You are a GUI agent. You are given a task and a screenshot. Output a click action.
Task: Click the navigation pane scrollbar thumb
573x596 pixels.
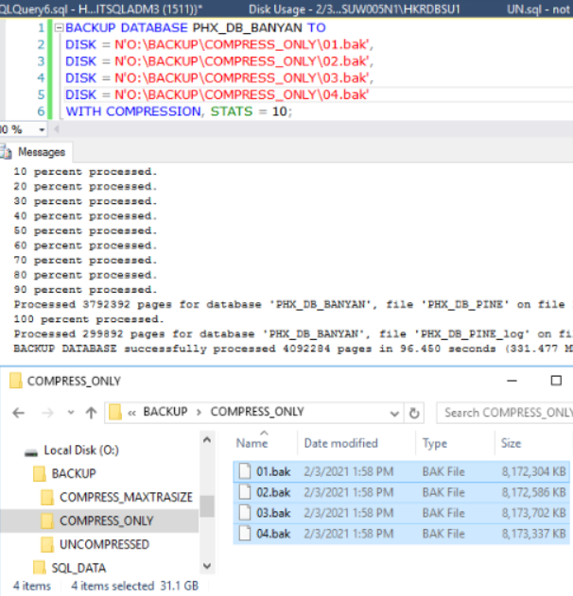click(x=207, y=506)
